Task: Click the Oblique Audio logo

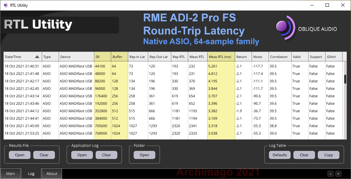Action: point(307,28)
